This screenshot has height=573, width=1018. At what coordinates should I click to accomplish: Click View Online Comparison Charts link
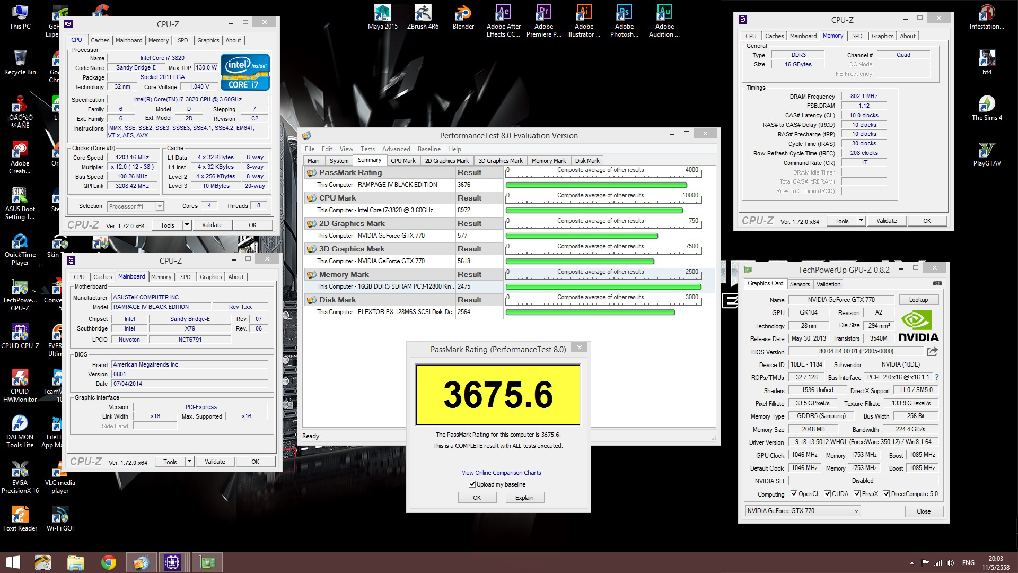point(501,473)
